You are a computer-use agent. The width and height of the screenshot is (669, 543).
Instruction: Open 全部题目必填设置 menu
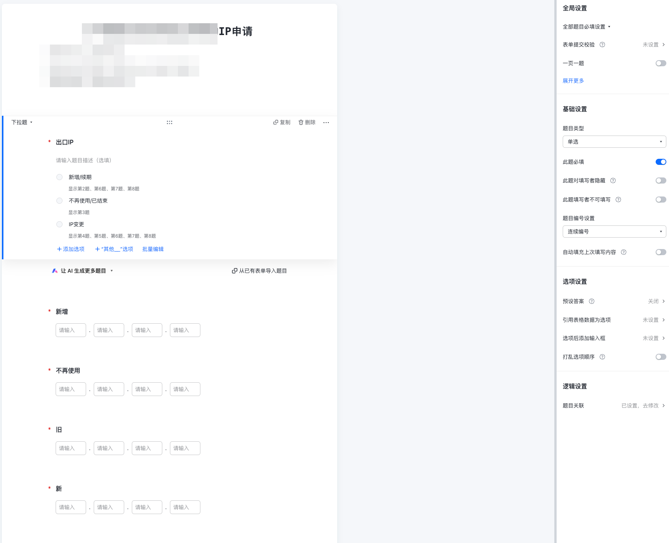(587, 27)
